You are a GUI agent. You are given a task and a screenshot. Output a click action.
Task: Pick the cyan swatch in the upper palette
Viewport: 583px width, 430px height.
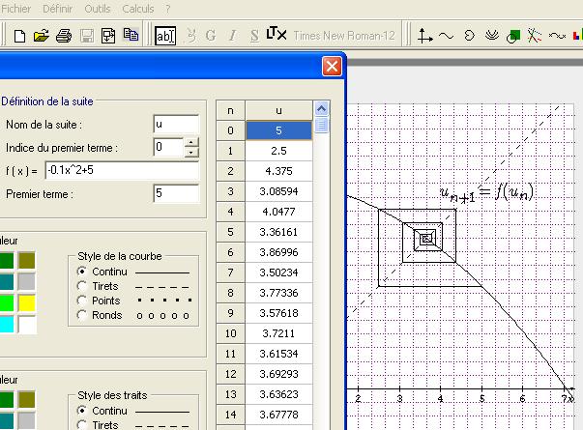point(7,324)
